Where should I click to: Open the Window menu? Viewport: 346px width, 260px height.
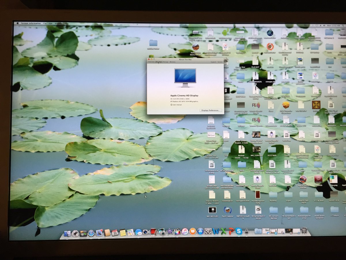(59, 23)
